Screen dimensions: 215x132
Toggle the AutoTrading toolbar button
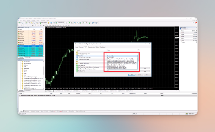[60, 23]
